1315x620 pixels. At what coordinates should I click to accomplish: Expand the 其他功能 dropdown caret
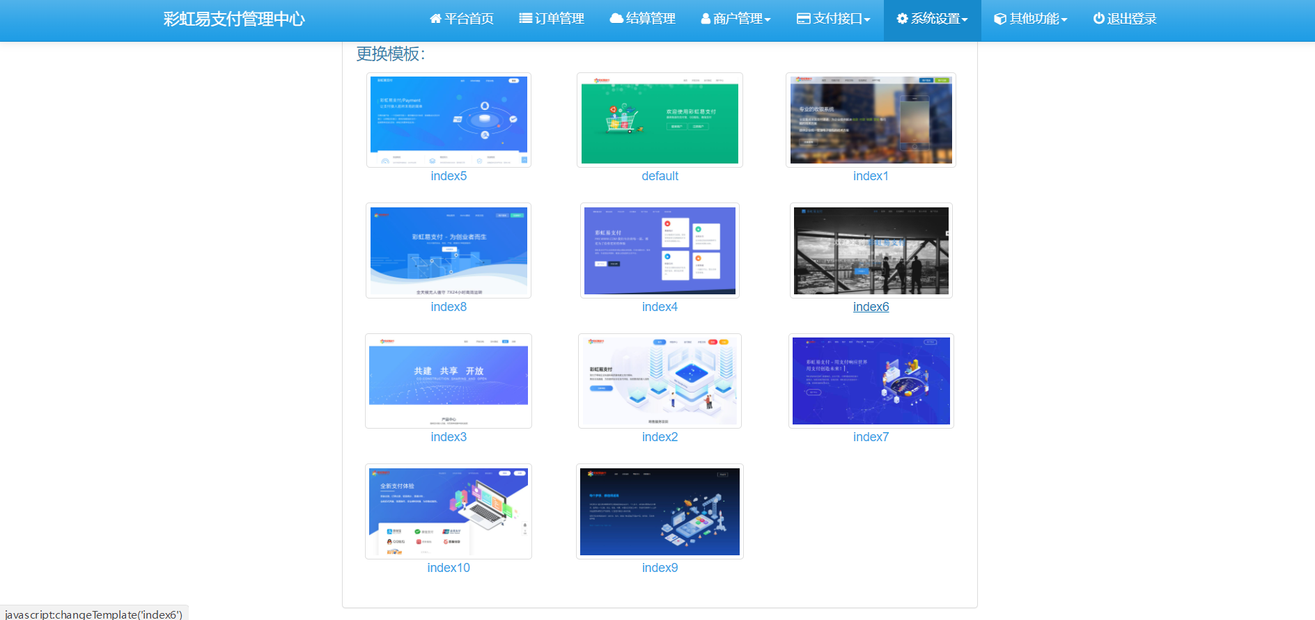(x=1064, y=20)
